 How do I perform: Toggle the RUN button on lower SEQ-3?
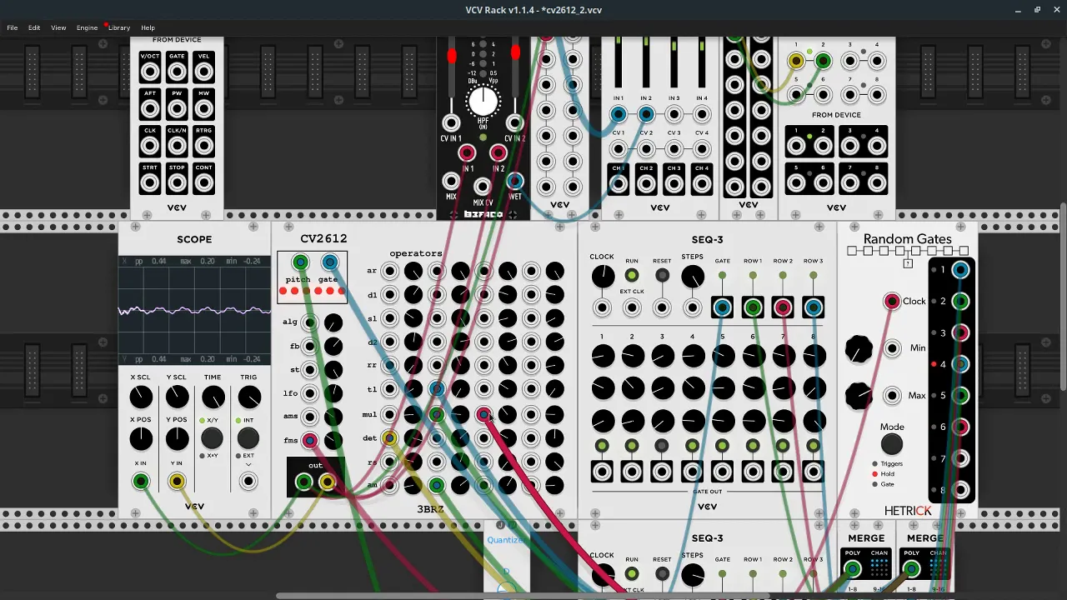(632, 574)
